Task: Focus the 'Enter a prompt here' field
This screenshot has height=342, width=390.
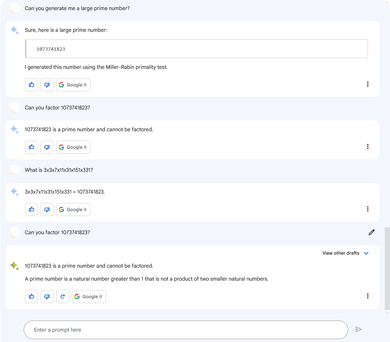Action: (x=186, y=330)
